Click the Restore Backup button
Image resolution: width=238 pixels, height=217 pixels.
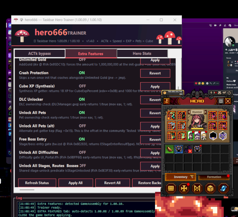click(x=147, y=183)
